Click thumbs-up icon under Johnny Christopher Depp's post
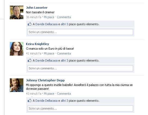Image resolution: width=148 pixels, height=115 pixels. tap(30, 101)
